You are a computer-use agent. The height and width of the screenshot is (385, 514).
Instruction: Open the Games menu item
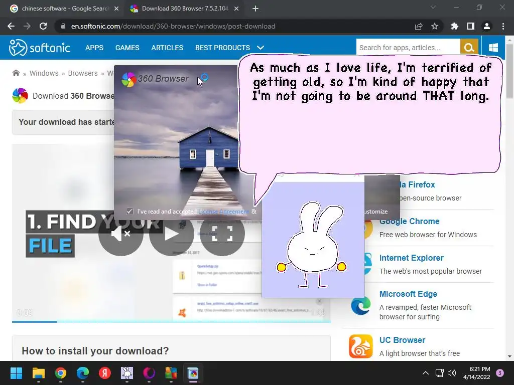coord(127,48)
